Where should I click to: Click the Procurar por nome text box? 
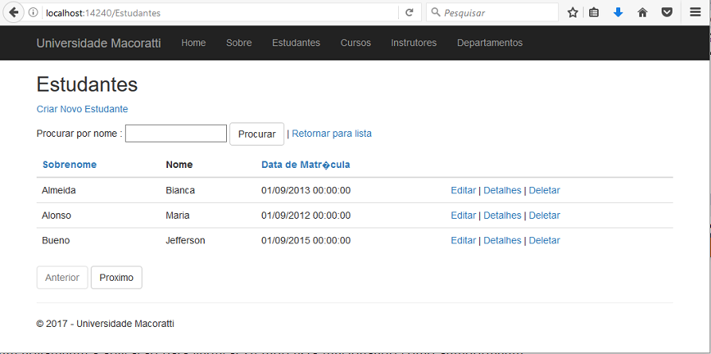pos(176,134)
